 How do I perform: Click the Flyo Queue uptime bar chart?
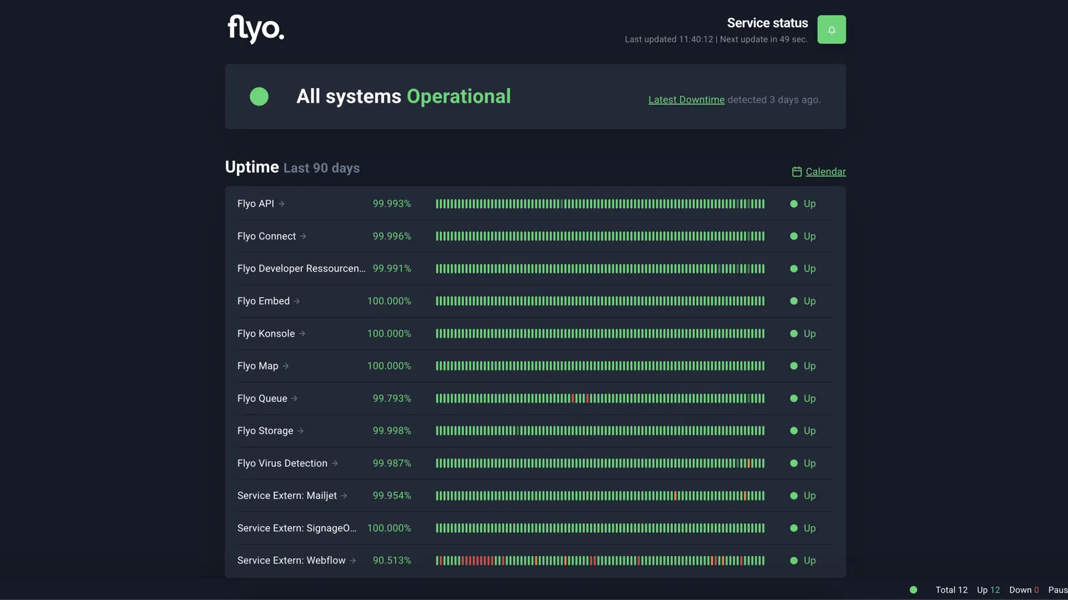[x=600, y=399]
